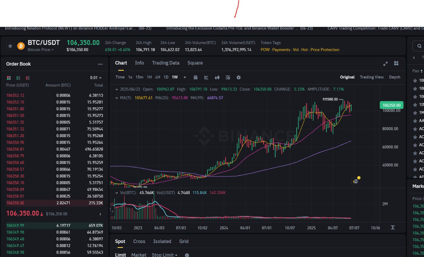Open the chart list settings icon beside gear
Image resolution: width=424 pixels, height=257 pixels.
pyautogui.click(x=228, y=77)
